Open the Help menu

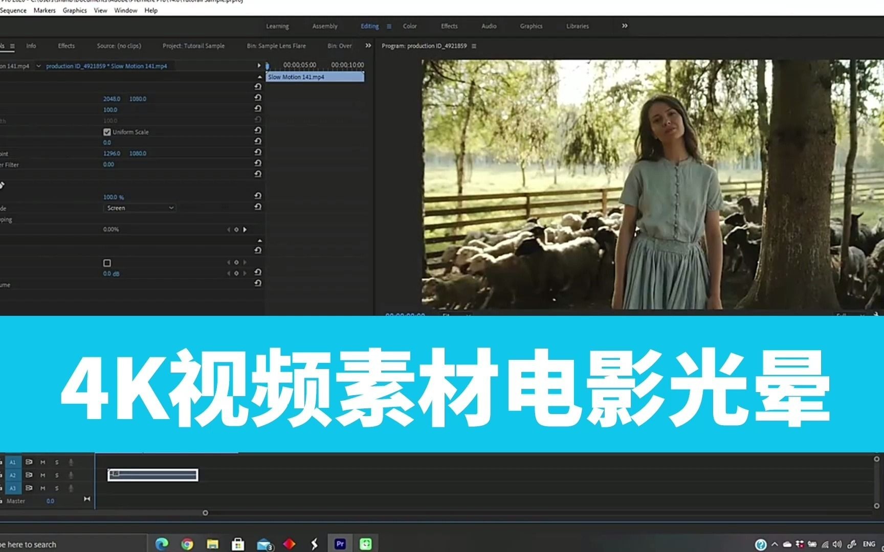point(151,10)
